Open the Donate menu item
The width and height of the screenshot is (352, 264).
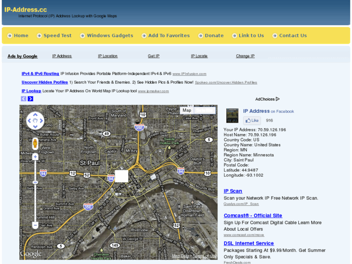214,35
